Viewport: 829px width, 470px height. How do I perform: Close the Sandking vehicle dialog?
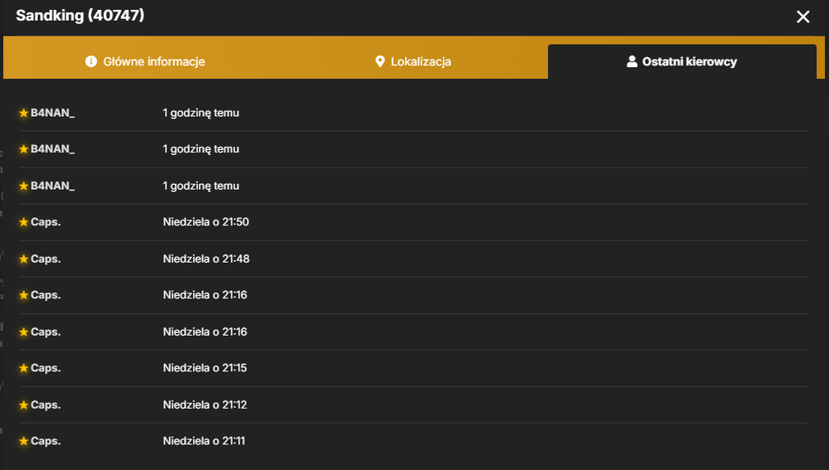[x=802, y=17]
